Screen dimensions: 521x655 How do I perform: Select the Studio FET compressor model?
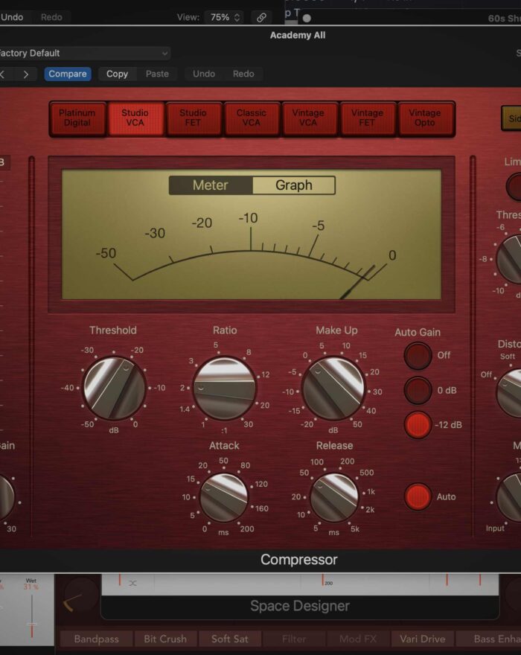coord(193,118)
